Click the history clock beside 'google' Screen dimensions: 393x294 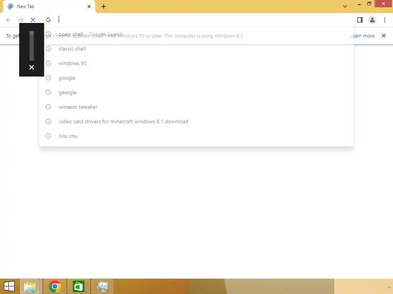point(48,78)
